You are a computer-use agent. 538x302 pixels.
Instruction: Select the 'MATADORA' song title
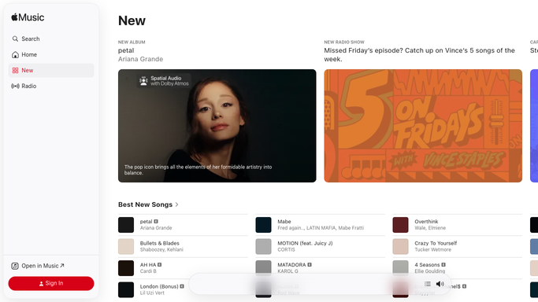(291, 265)
